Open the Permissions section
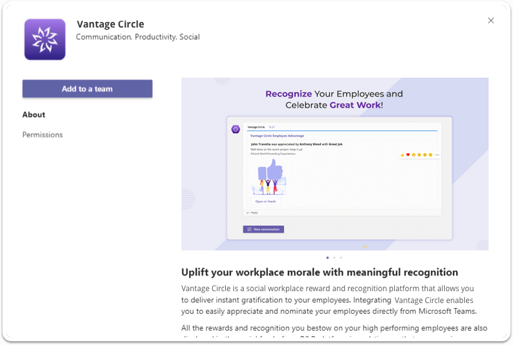The width and height of the screenshot is (513, 345). [x=43, y=135]
